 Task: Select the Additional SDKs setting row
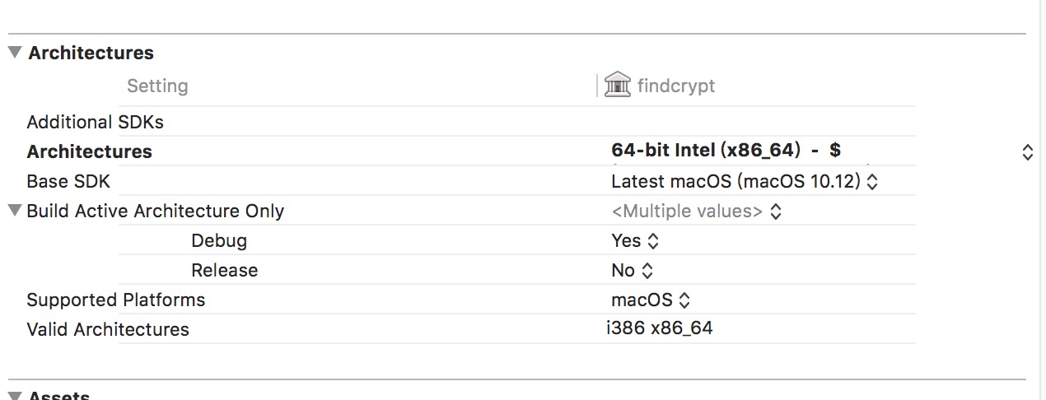click(x=96, y=122)
